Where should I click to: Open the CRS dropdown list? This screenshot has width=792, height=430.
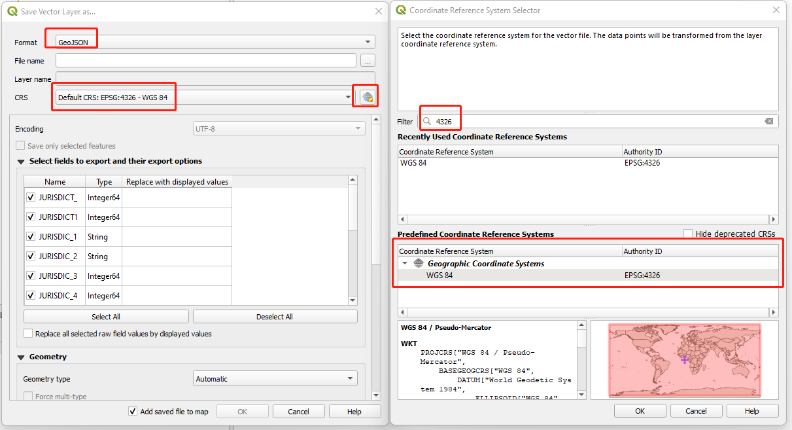coord(348,98)
